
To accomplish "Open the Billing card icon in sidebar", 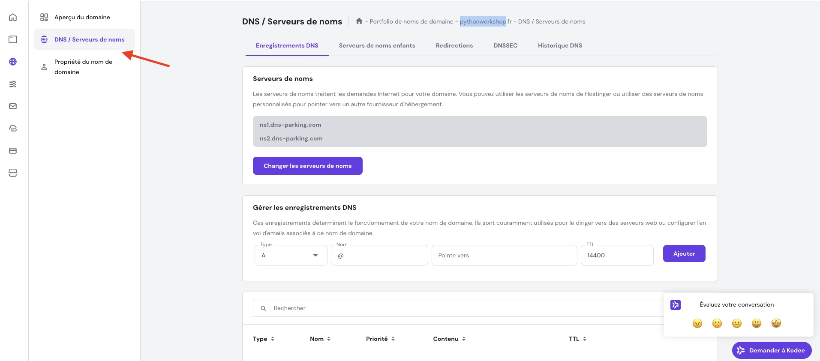I will (13, 151).
